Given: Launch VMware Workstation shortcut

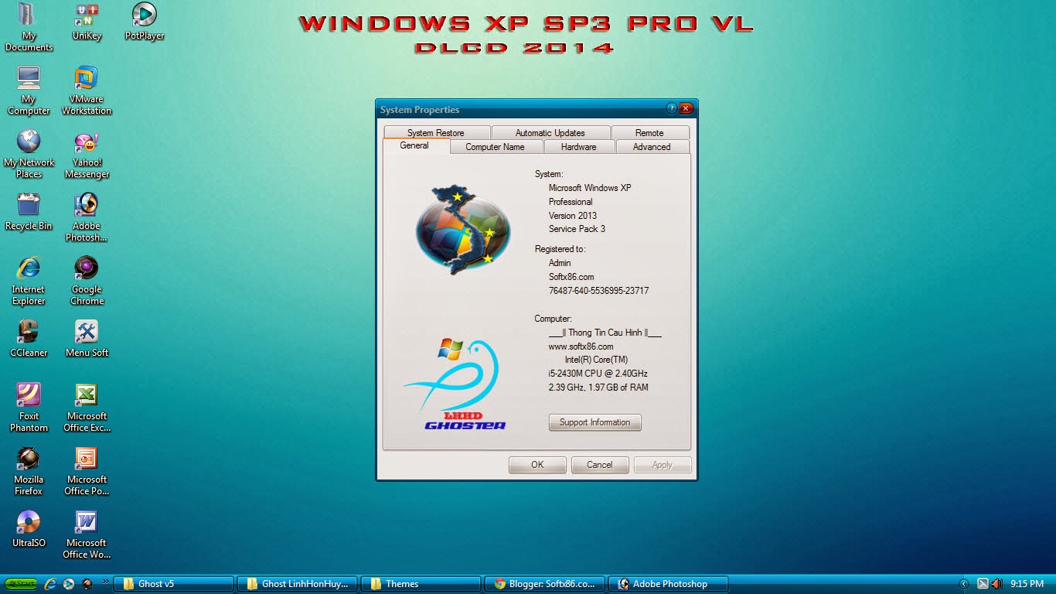Looking at the screenshot, I should [87, 90].
